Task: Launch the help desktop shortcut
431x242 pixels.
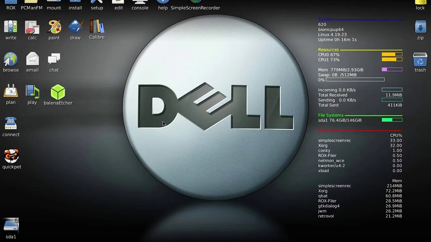Action: coord(163,5)
